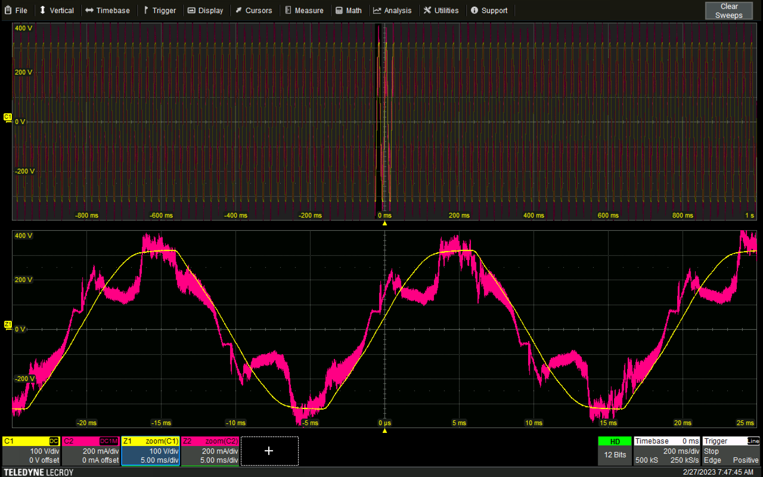This screenshot has width=763, height=477.
Task: Open the C2 channel descriptor box
Action: [x=91, y=451]
